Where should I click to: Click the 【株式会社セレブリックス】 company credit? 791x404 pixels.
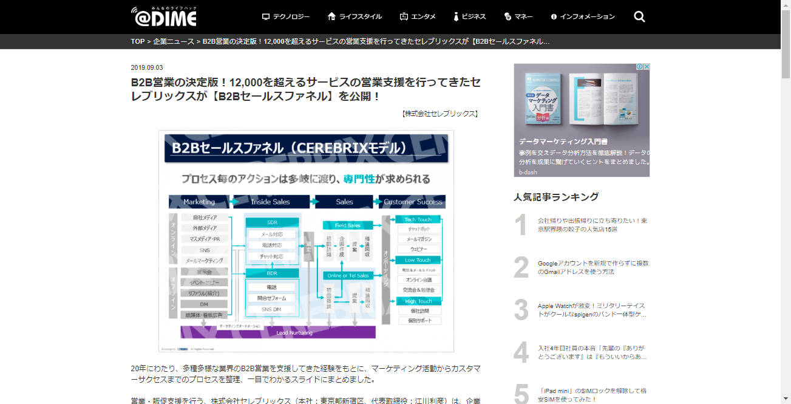[440, 114]
